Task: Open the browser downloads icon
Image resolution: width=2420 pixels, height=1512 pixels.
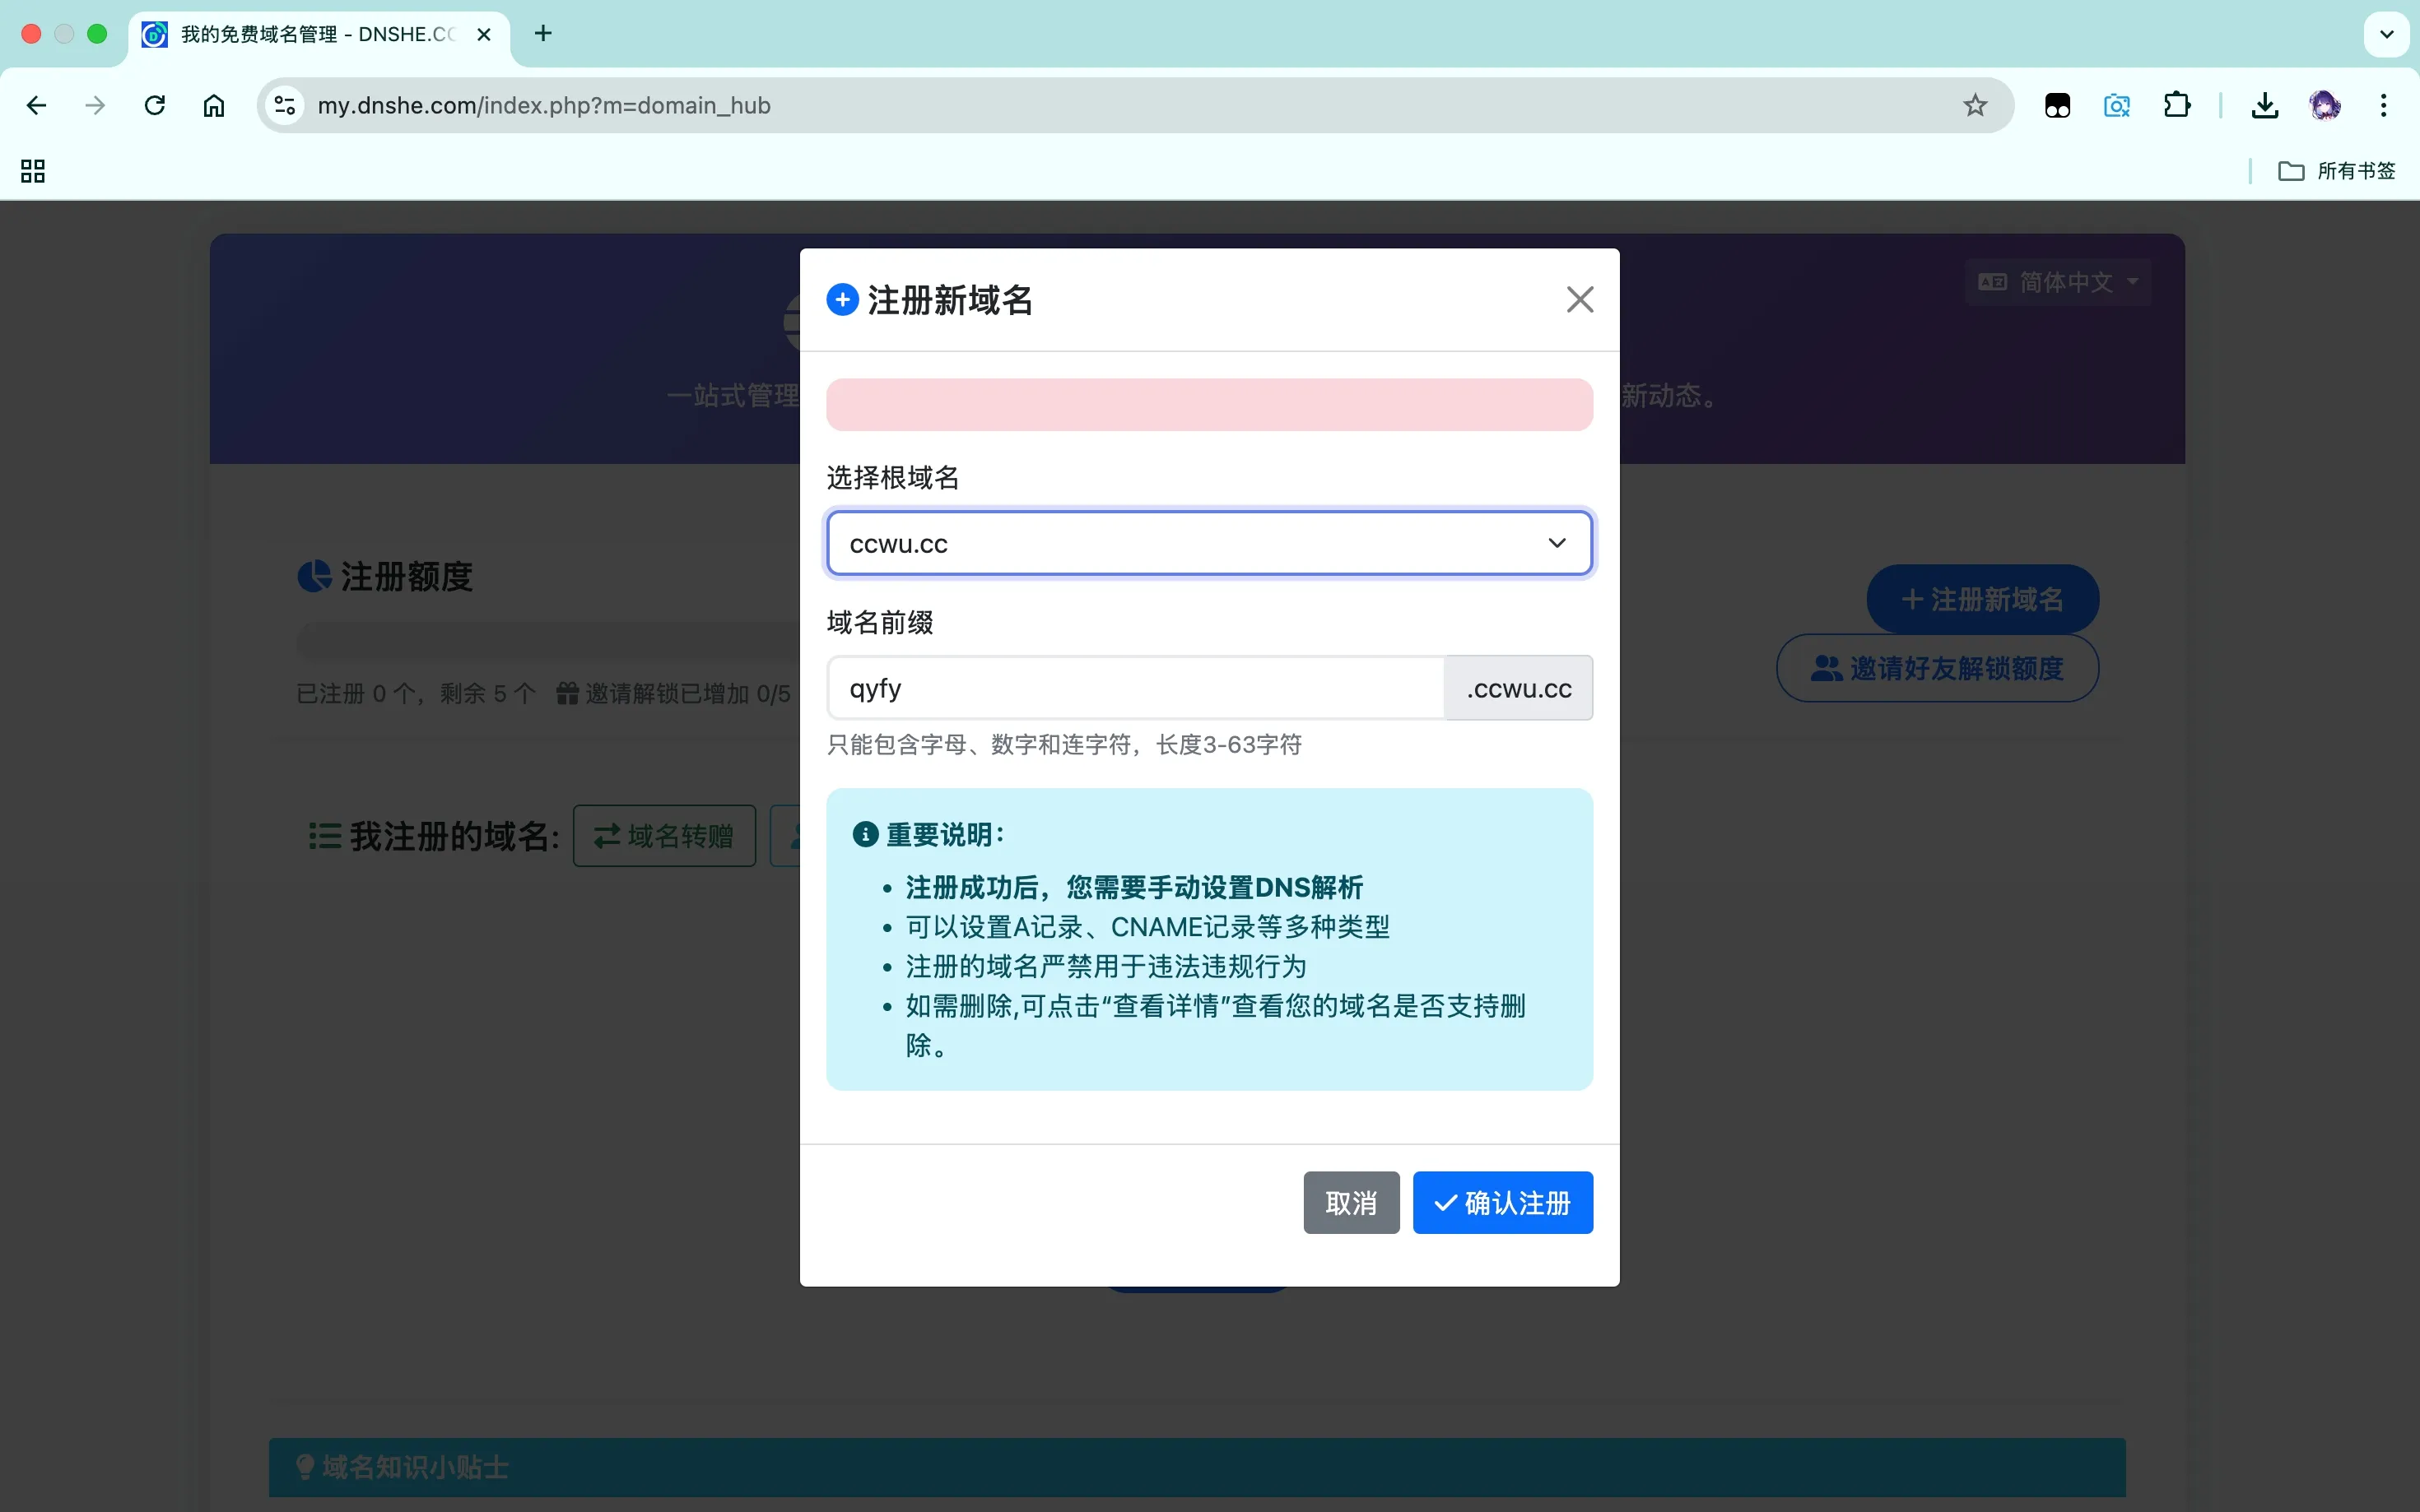Action: point(2264,105)
